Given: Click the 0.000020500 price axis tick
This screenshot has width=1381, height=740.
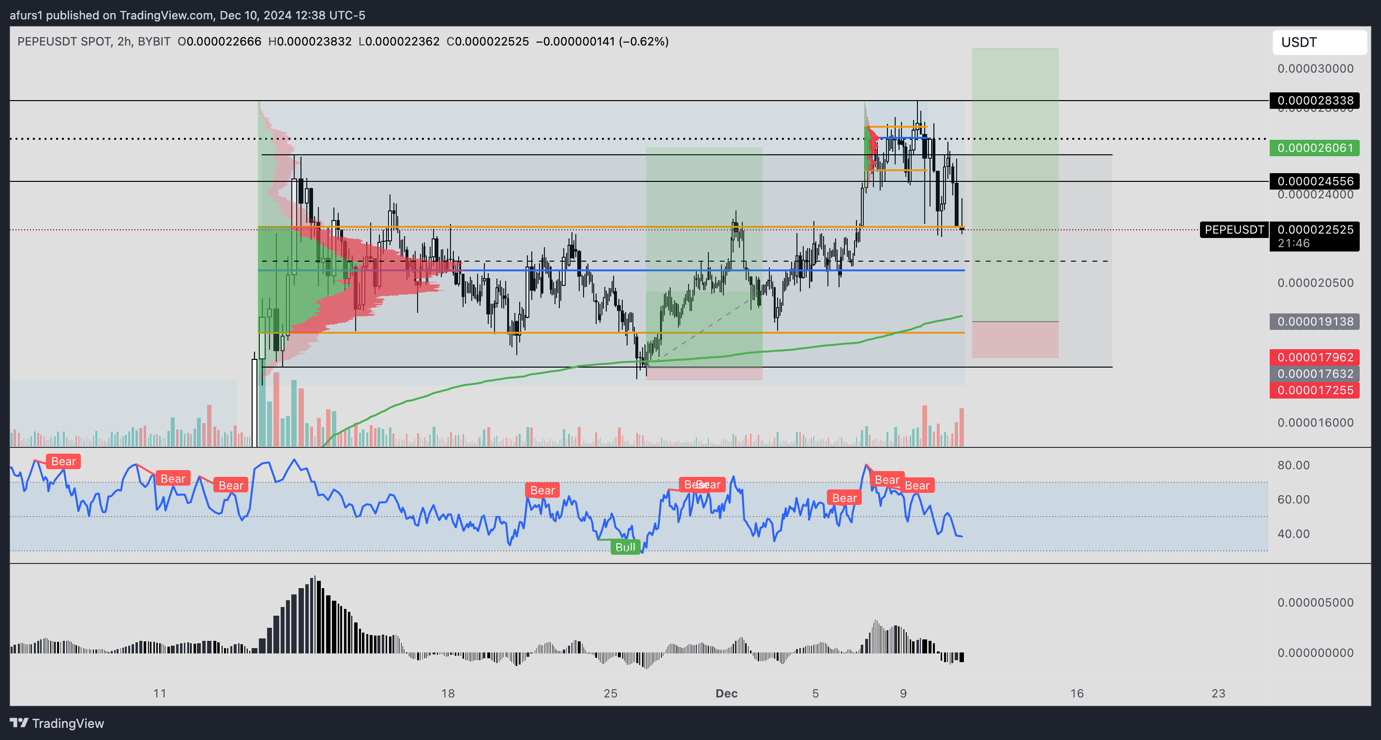Looking at the screenshot, I should coord(1315,283).
